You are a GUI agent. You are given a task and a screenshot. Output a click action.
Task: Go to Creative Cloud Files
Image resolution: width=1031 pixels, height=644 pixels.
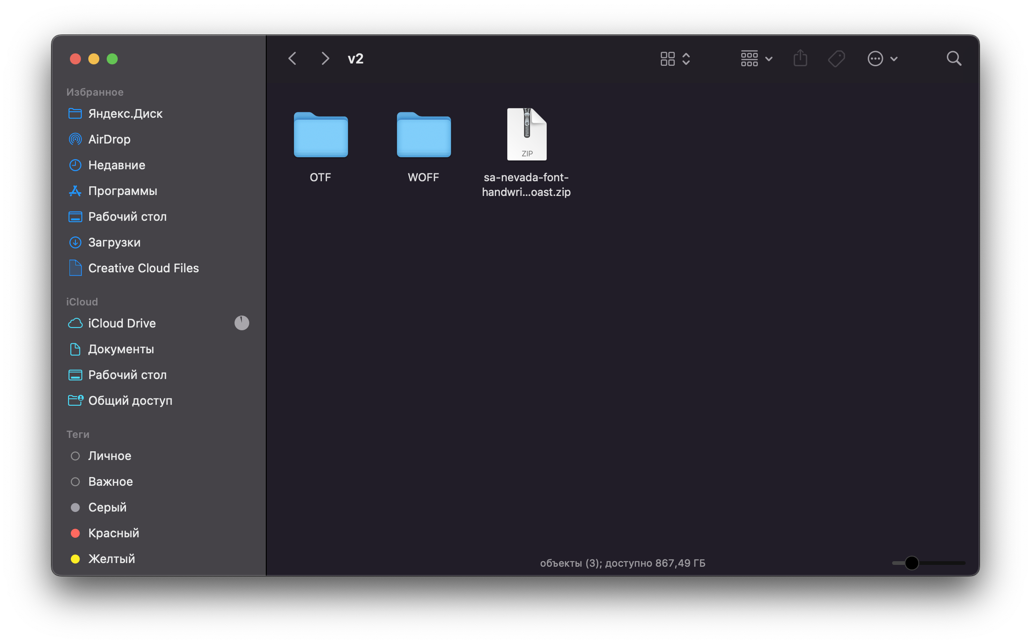[x=143, y=268]
